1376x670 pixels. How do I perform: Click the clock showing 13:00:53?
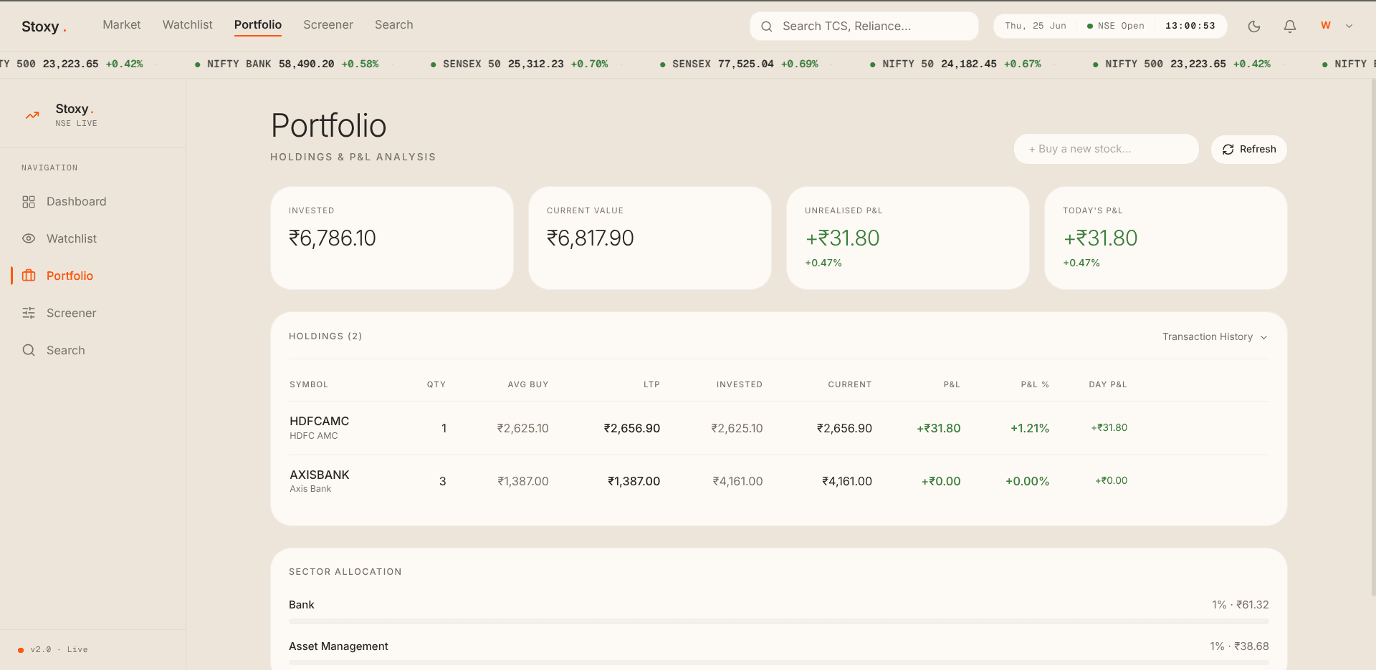(1190, 26)
